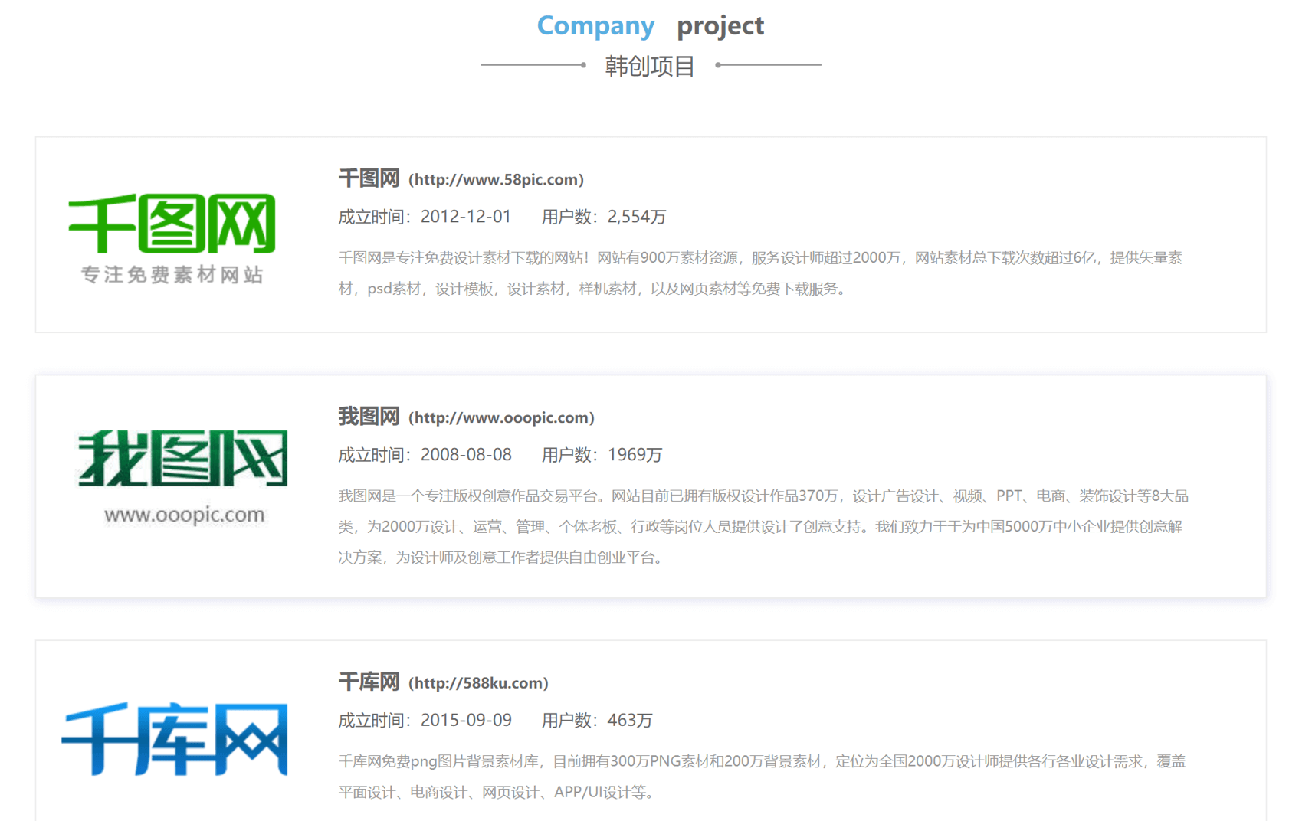Click the 韩创项目 section subtitle
Screen dimensions: 1289x821
pyautogui.click(x=650, y=66)
